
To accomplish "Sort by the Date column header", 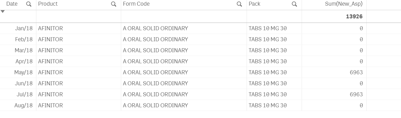I will point(12,4).
